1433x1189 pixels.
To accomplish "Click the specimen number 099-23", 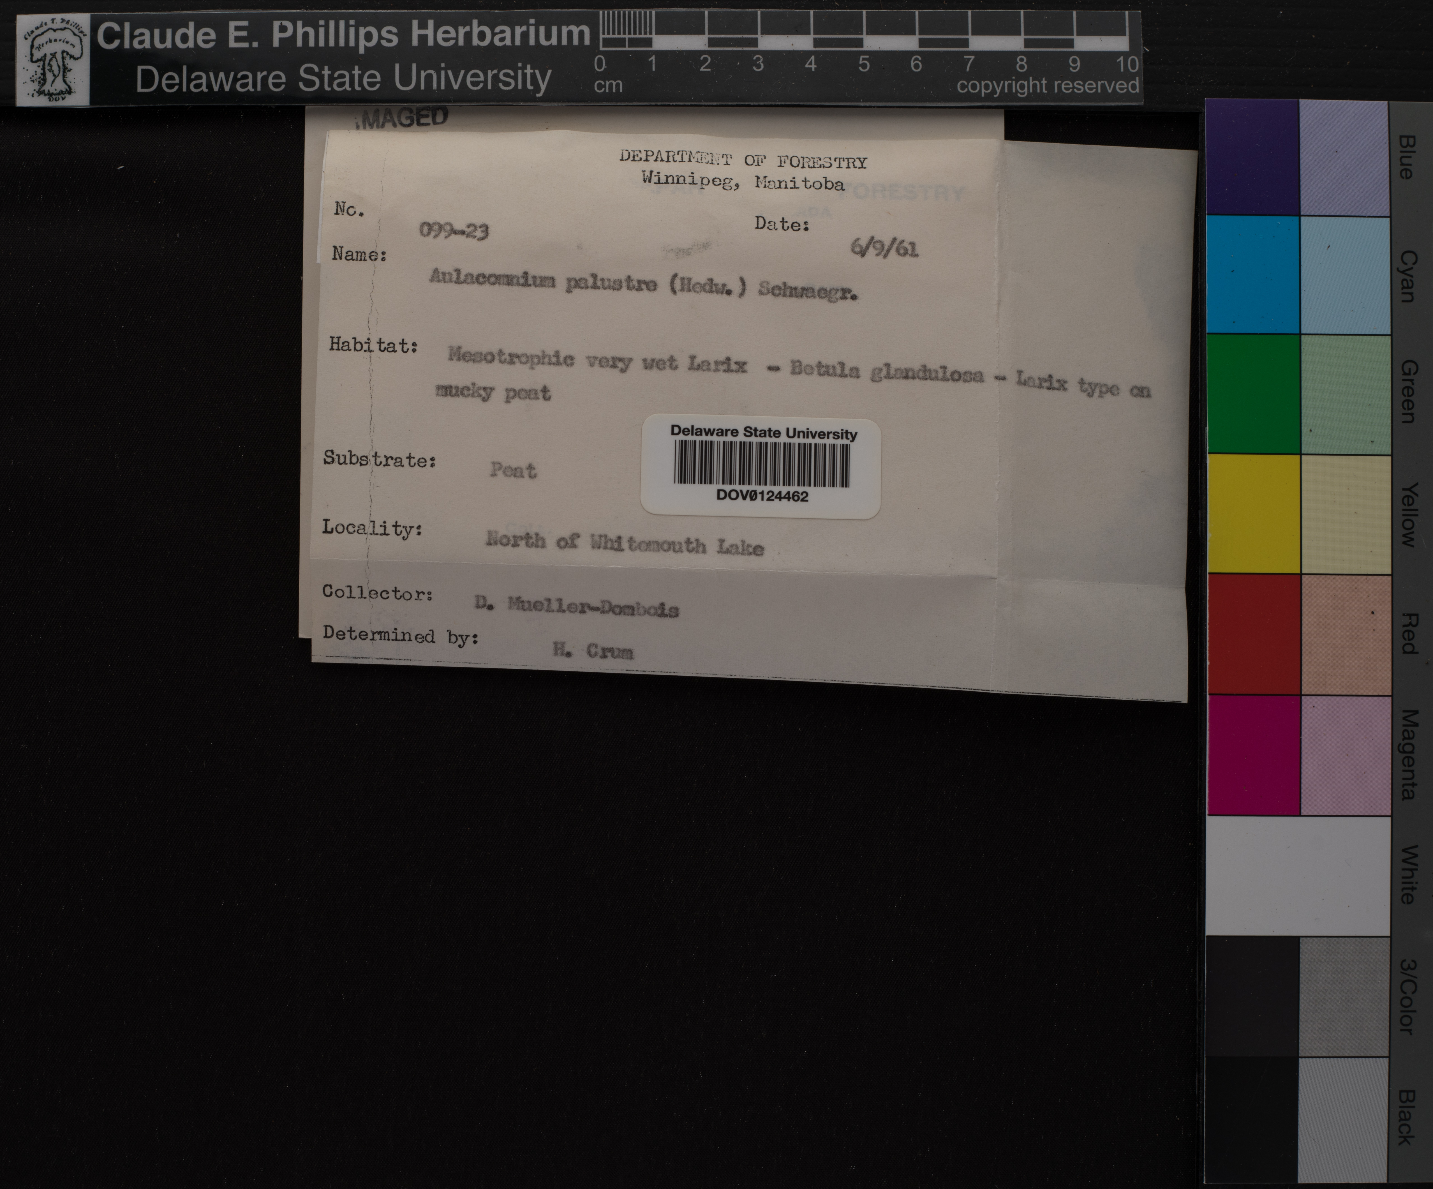I will 454,231.
